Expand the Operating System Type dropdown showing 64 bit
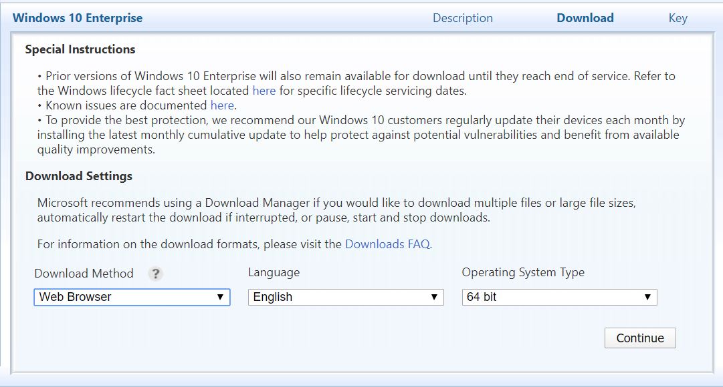Screen dimensions: 723x387 pos(559,297)
